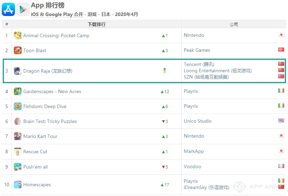Click the Google Play icon
The width and height of the screenshot is (288, 196).
[x=23, y=9]
